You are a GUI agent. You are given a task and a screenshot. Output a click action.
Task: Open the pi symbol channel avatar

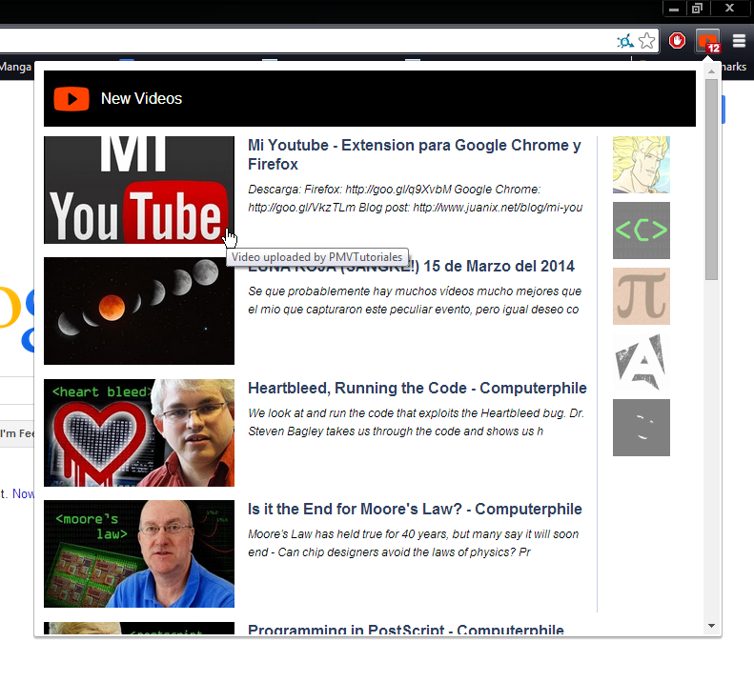pyautogui.click(x=641, y=296)
